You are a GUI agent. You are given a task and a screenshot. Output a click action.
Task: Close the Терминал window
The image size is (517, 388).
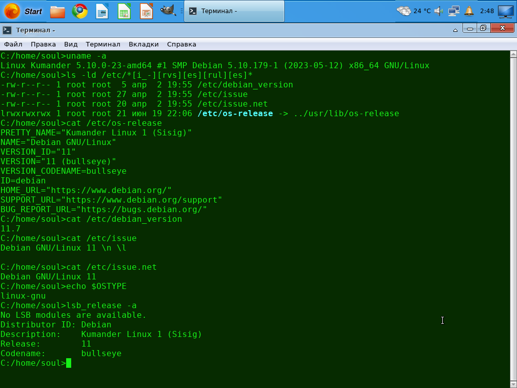pos(502,28)
